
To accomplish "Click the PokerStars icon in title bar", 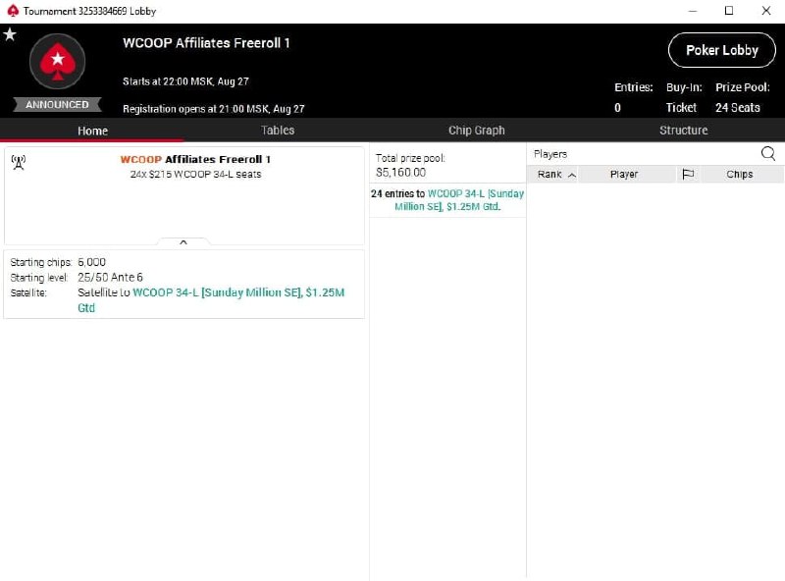I will pyautogui.click(x=13, y=11).
